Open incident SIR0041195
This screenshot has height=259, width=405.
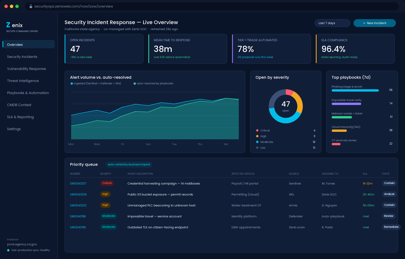tap(78, 227)
